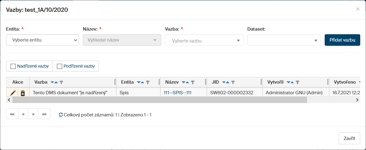Viewport: 366px width, 150px height.
Task: Go to the last page of records
Action: pos(44,114)
